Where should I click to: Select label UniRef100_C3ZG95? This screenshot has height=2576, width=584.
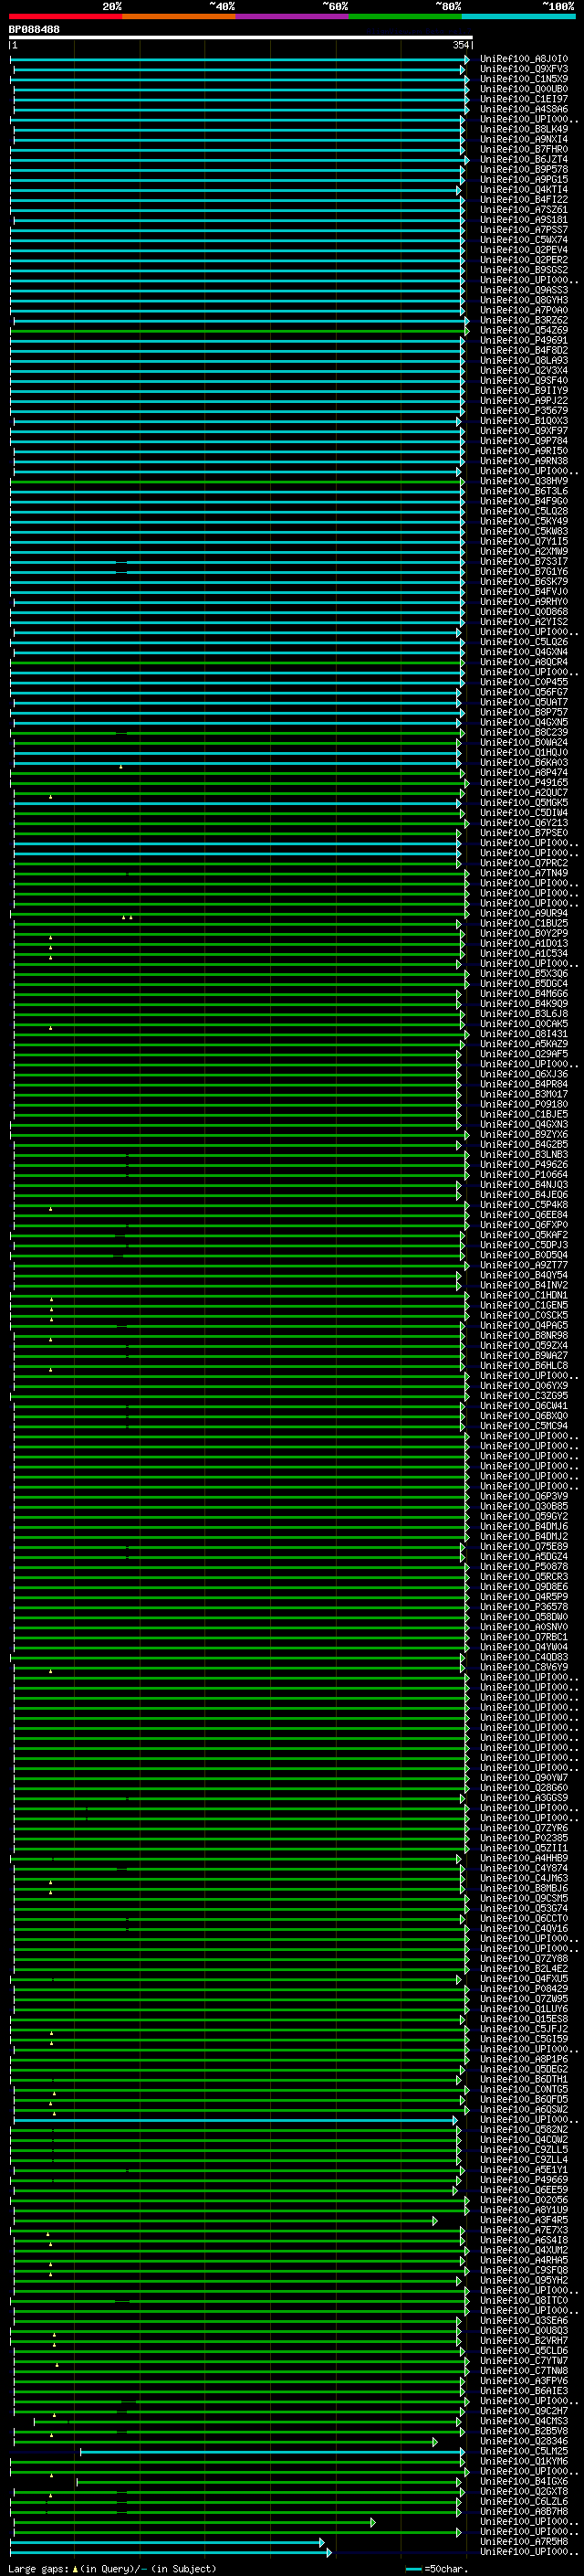[524, 1396]
